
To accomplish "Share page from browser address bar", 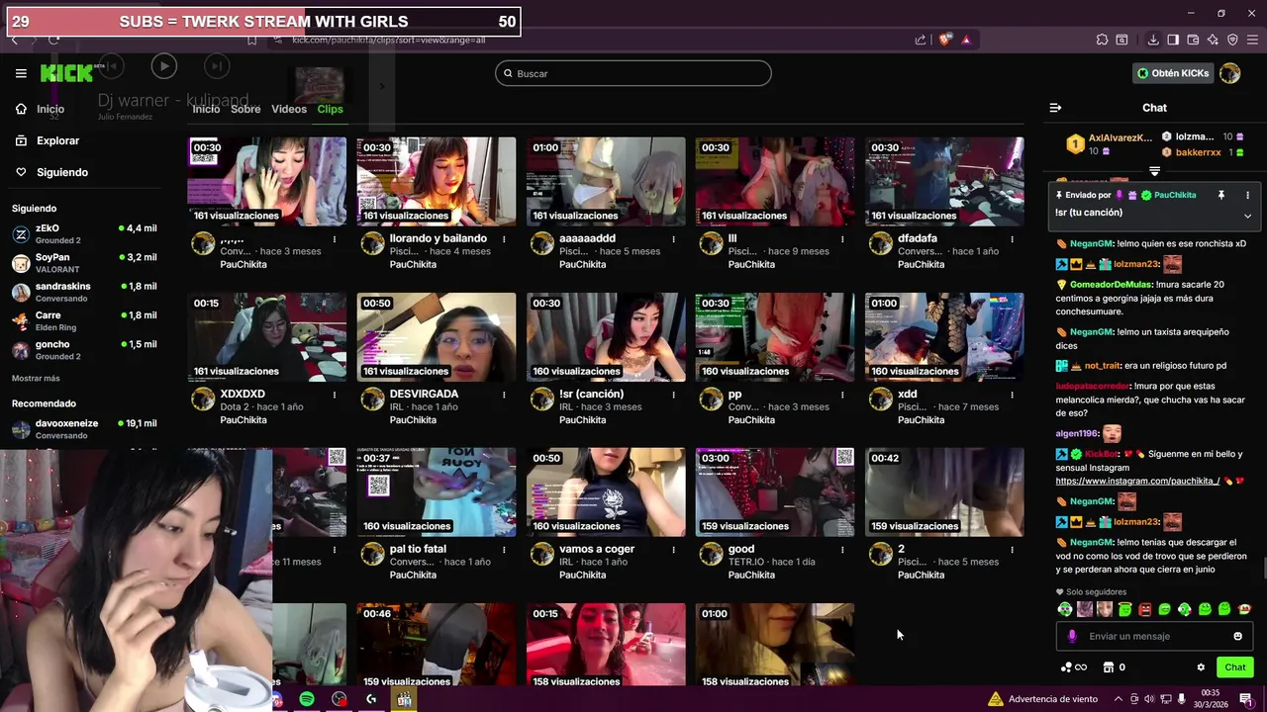I will [x=921, y=40].
